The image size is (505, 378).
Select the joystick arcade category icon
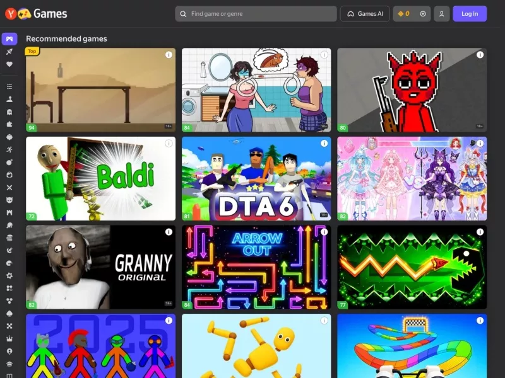click(9, 99)
